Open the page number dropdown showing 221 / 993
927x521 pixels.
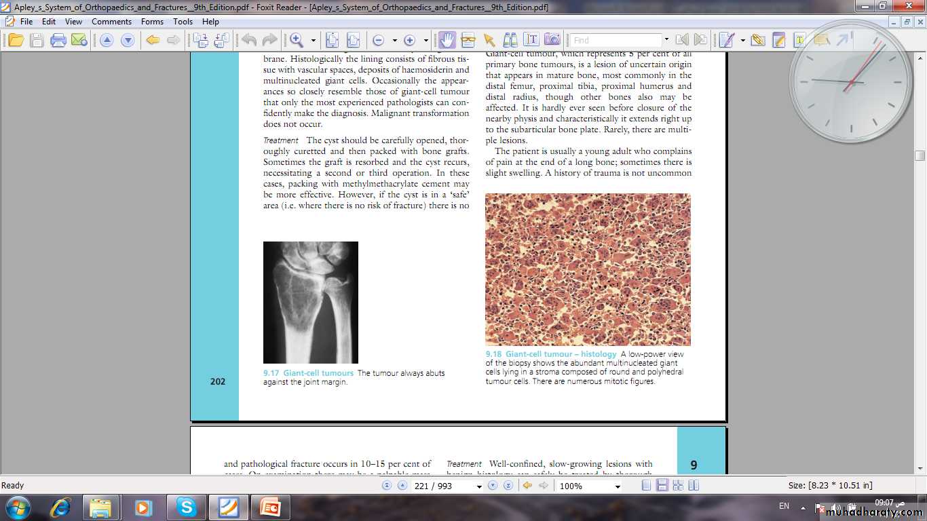[x=479, y=486]
